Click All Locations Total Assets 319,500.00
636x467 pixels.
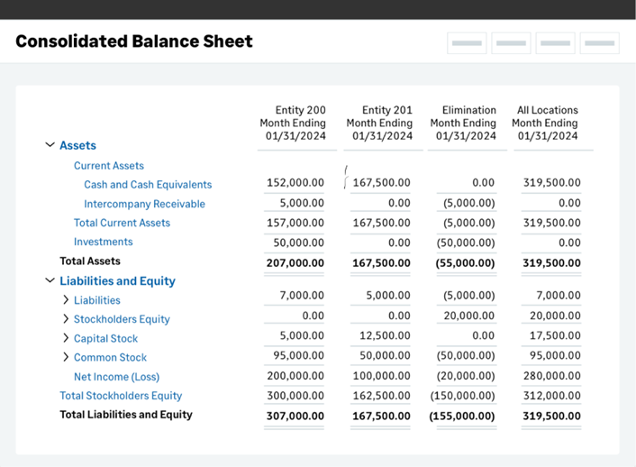551,262
